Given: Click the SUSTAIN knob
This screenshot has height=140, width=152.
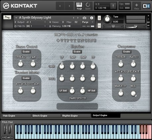Looking at the screenshot, I should tap(33, 91).
